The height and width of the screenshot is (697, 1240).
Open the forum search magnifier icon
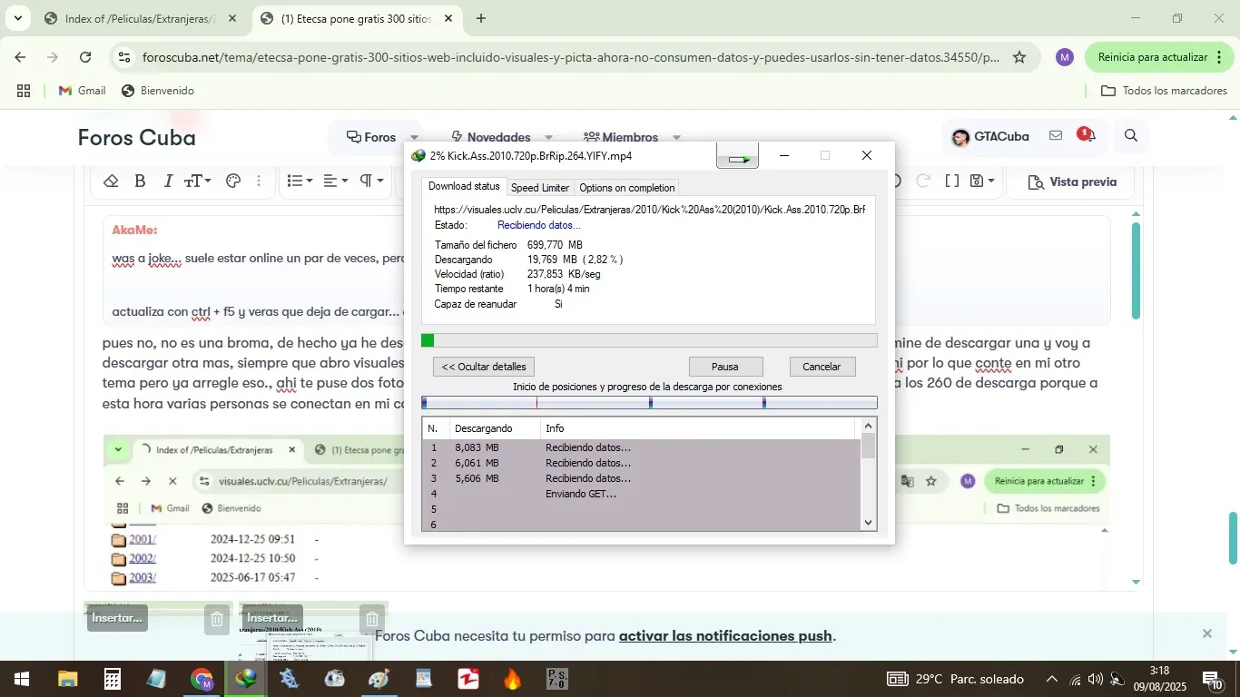[1131, 136]
